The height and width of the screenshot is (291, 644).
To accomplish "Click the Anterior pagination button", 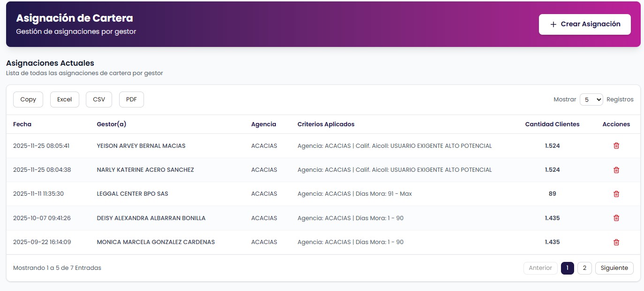I will 540,268.
